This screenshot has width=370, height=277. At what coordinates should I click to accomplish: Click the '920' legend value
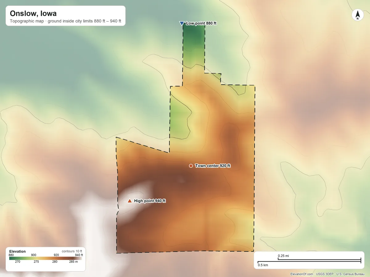[56, 255]
